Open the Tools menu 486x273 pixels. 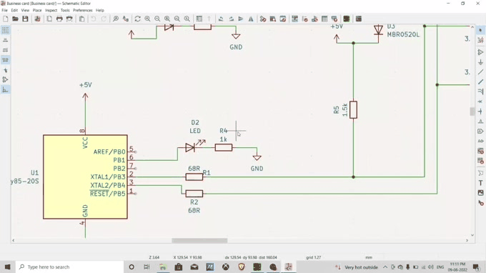(x=65, y=10)
